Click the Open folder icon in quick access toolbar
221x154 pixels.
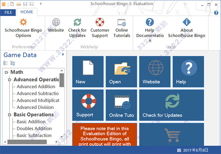click(18, 4)
